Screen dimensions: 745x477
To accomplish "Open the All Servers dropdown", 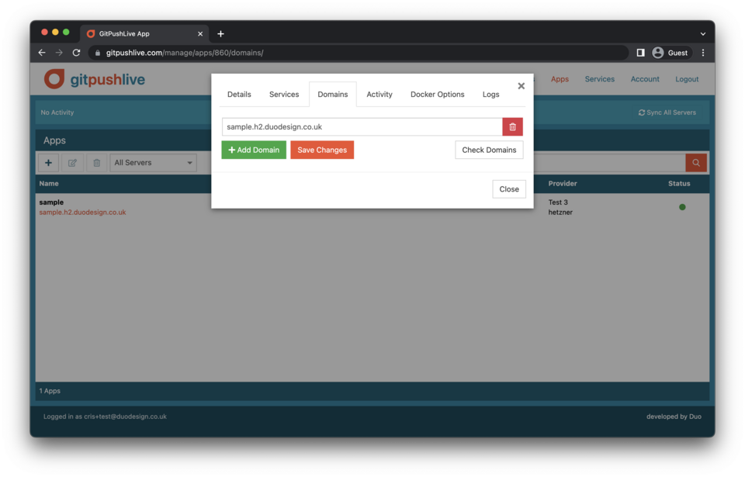I will (x=153, y=163).
